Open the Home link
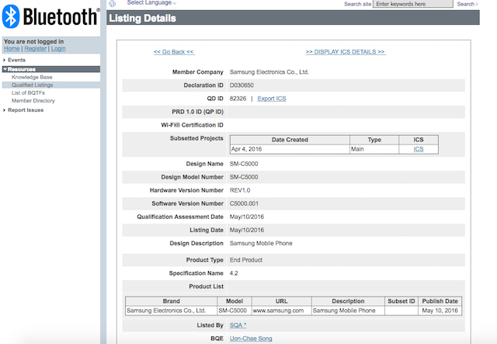 tap(12, 48)
